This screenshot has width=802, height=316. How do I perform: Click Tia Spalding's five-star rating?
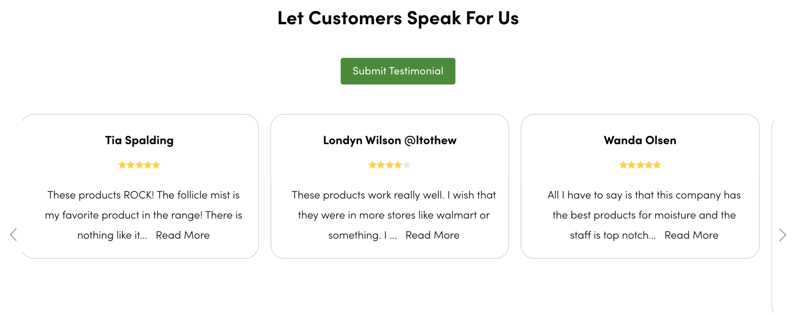(139, 165)
